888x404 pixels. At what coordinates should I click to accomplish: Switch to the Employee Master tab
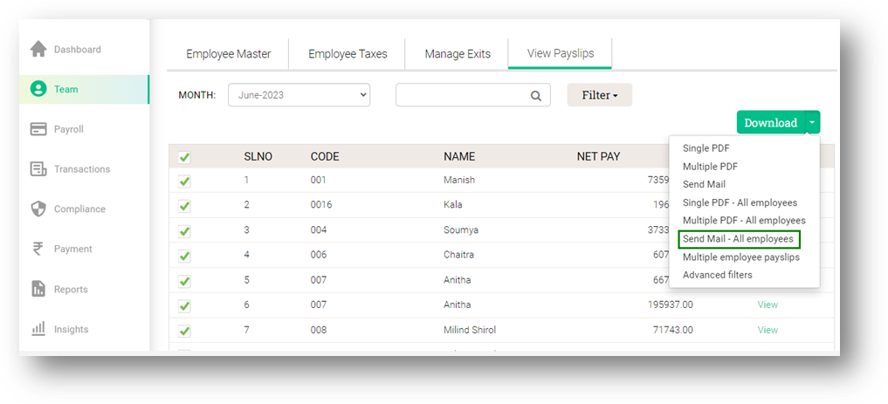click(228, 54)
